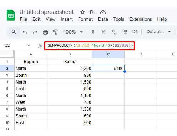Viewport: 177px width, 136px height.
Task: Click the Sales header cell
Action: pos(70,61)
